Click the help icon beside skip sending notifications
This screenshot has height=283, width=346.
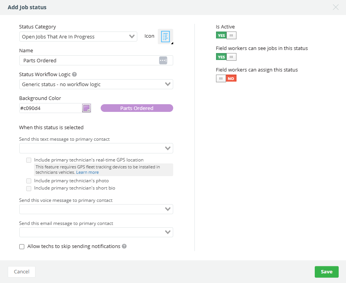[x=124, y=246]
